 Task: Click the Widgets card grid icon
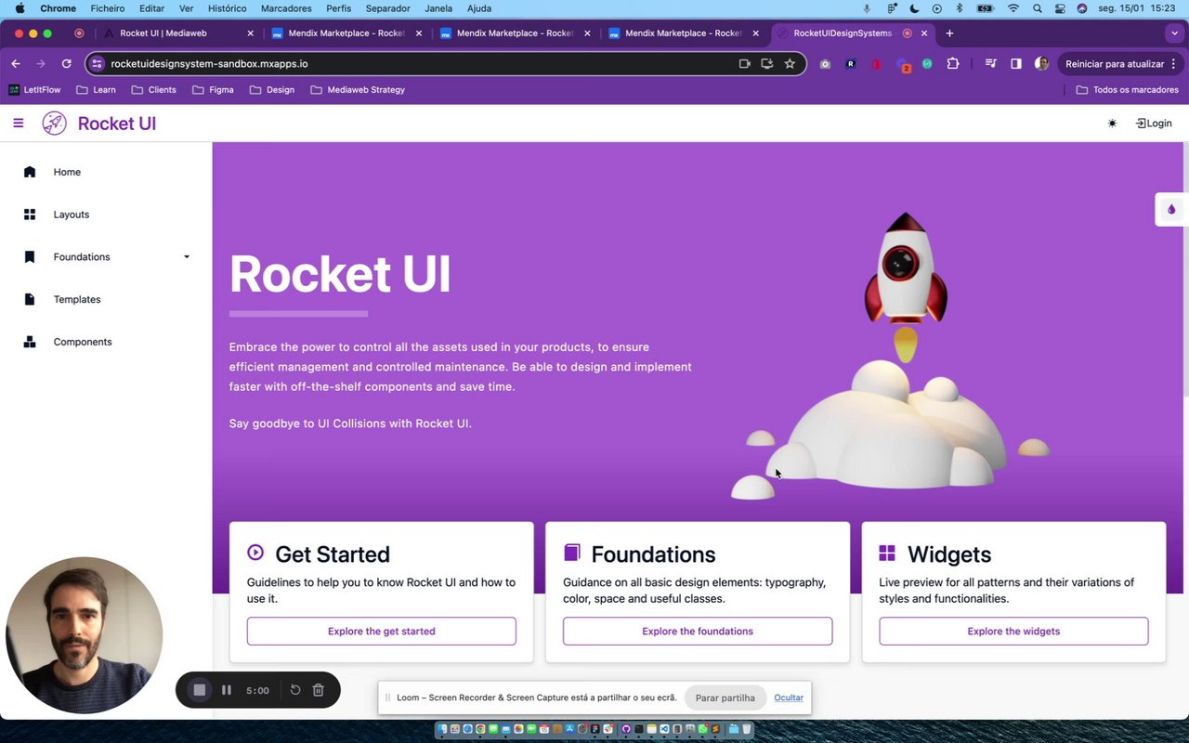click(887, 553)
